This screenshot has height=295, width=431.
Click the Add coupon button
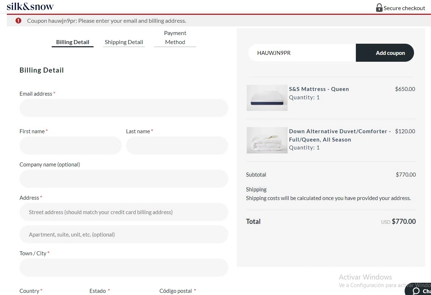385,53
